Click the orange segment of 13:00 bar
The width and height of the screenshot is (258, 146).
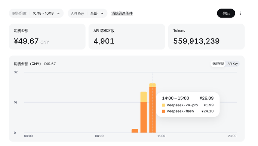pos(144,117)
